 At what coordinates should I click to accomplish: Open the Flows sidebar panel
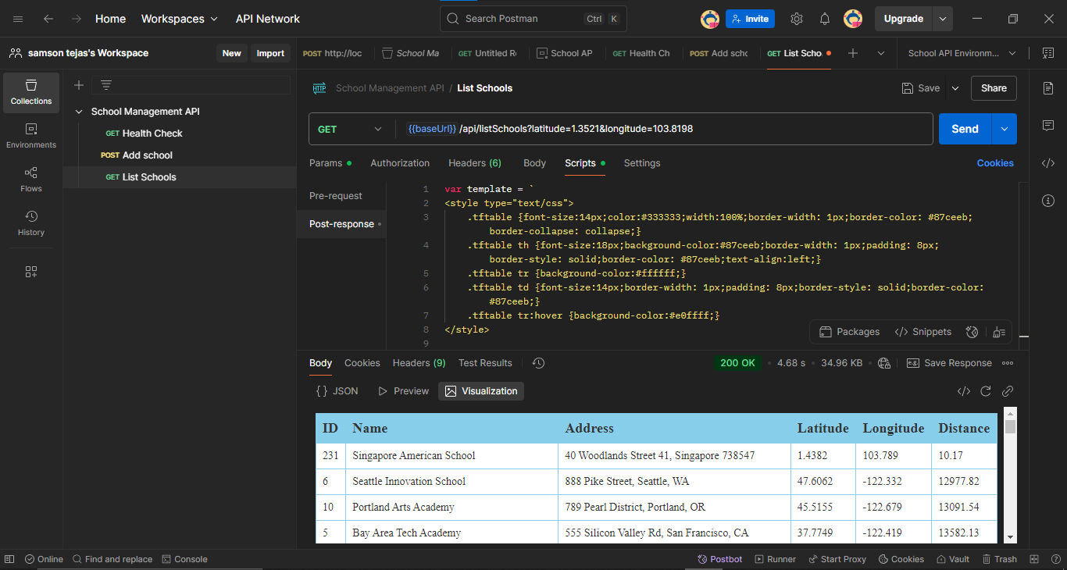click(31, 180)
